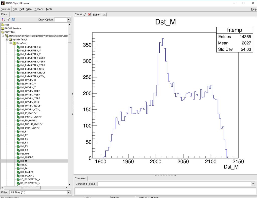The image size is (257, 198).
Task: Click the Dst_TAU leaf icon
Action: pyautogui.click(x=18, y=168)
